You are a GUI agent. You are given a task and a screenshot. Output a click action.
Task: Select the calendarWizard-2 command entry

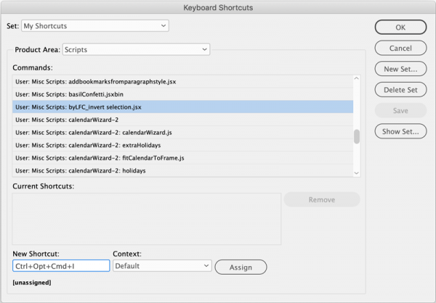coord(67,120)
